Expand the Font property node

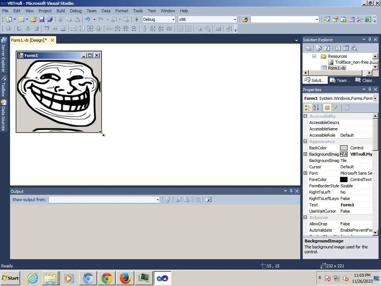coord(305,173)
